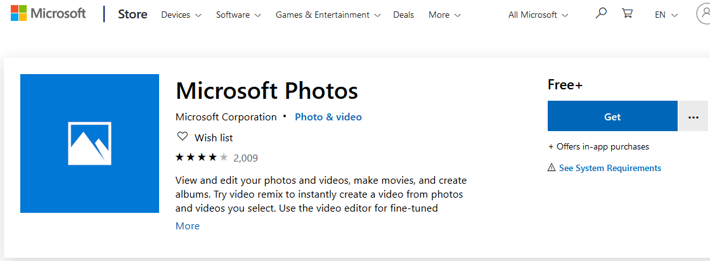Expand the More navigation menu
The width and height of the screenshot is (710, 261).
[444, 15]
